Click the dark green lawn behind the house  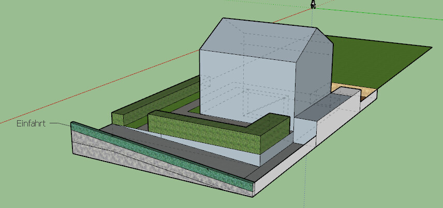[x=383, y=62]
